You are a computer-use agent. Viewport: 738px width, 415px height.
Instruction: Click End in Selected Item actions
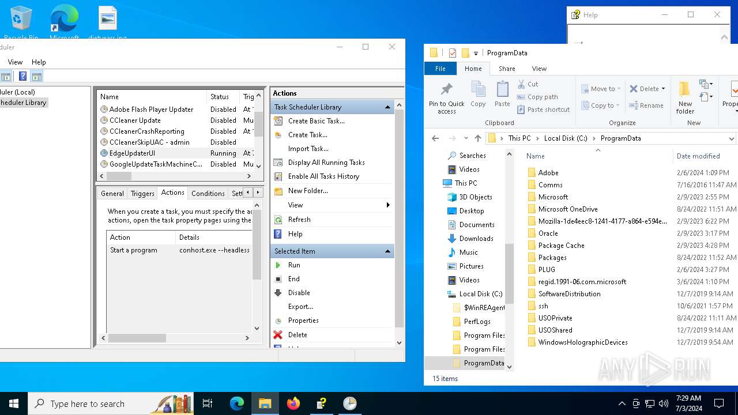(294, 279)
